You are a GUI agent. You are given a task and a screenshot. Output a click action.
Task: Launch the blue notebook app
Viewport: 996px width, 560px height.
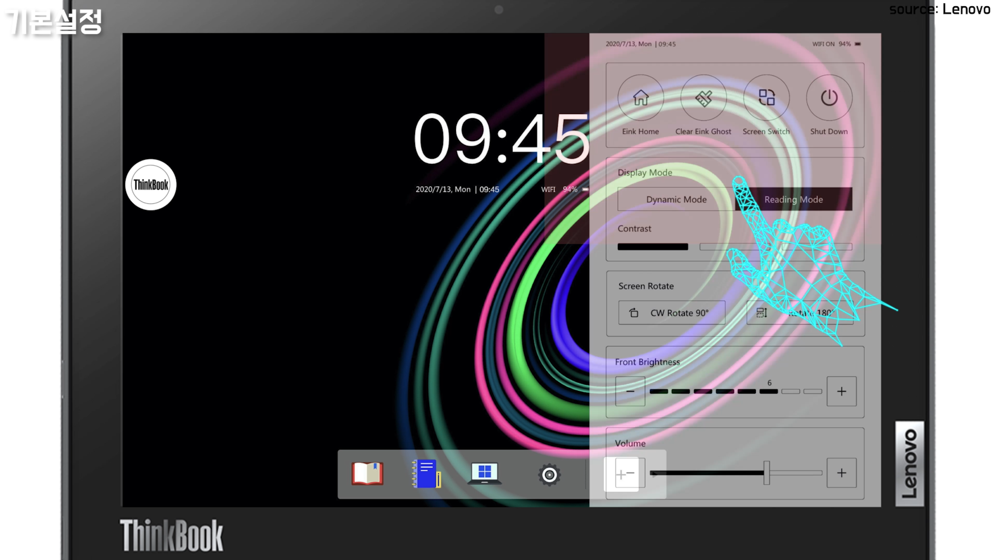(426, 473)
